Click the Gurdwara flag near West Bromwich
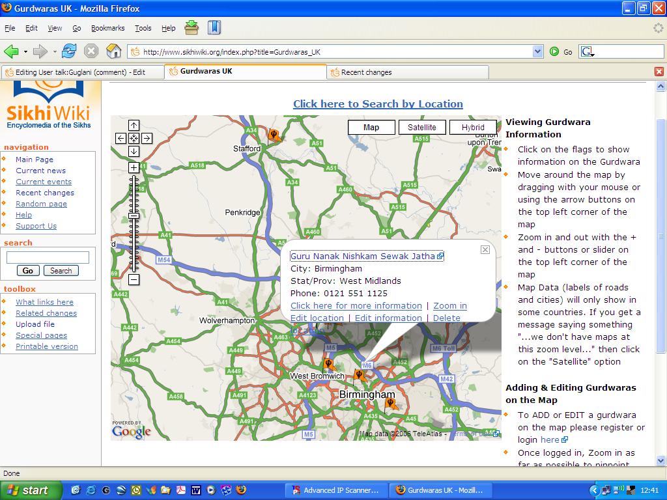The width and height of the screenshot is (667, 500). coord(329,365)
